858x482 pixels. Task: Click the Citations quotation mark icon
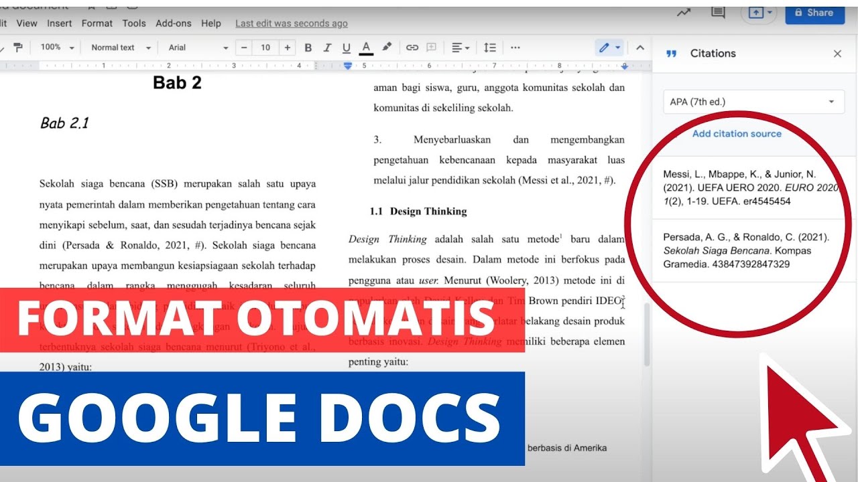(672, 54)
